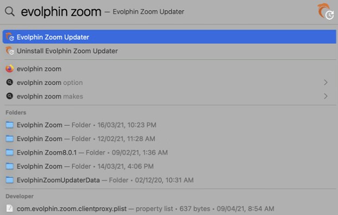Click search icon next to evolphin zoom option
Image resolution: width=338 pixels, height=215 pixels.
coord(10,82)
